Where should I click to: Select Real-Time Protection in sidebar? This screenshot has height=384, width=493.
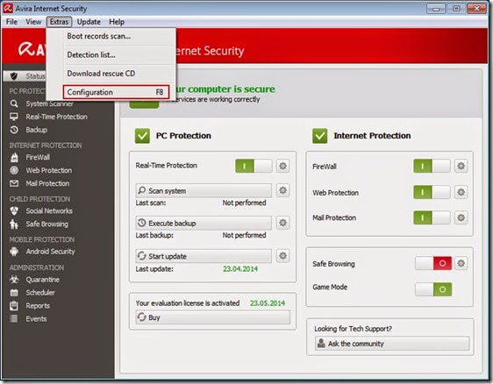point(57,117)
